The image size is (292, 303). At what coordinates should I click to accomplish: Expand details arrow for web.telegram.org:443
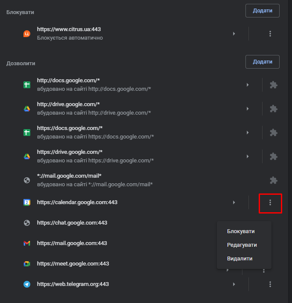click(x=234, y=284)
